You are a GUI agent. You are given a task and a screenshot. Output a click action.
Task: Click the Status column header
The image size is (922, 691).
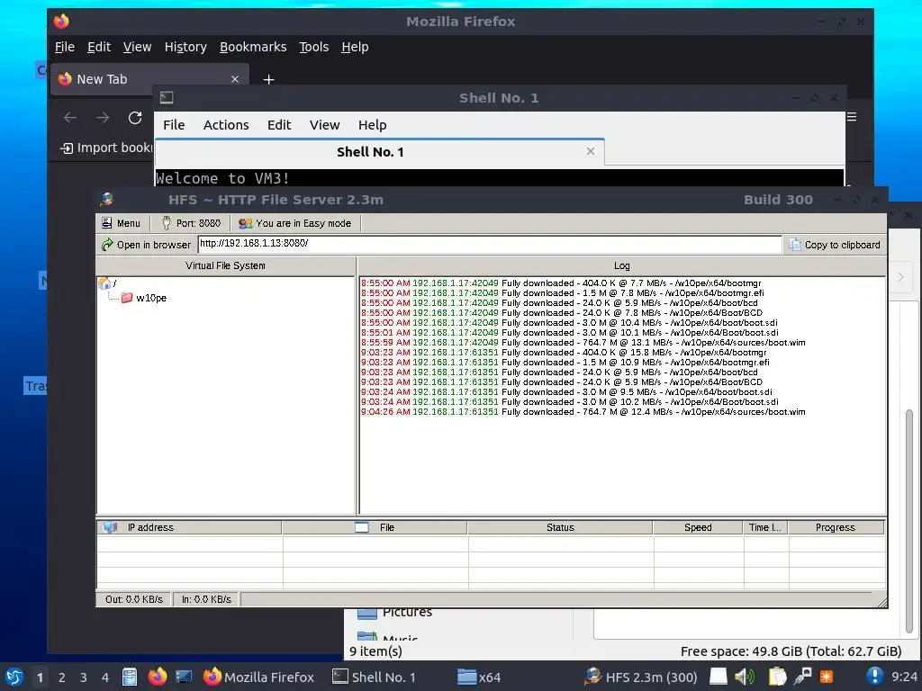coord(560,527)
